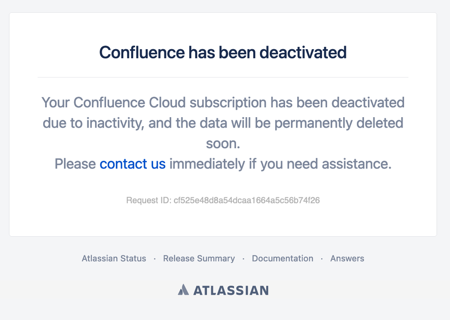Click the horizontal divider under the heading
Viewport: 450px width, 320px height.
(x=223, y=77)
